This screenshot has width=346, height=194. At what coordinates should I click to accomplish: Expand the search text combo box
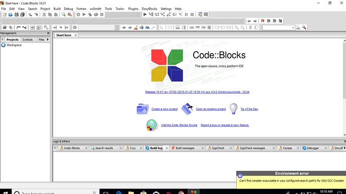click(278, 28)
